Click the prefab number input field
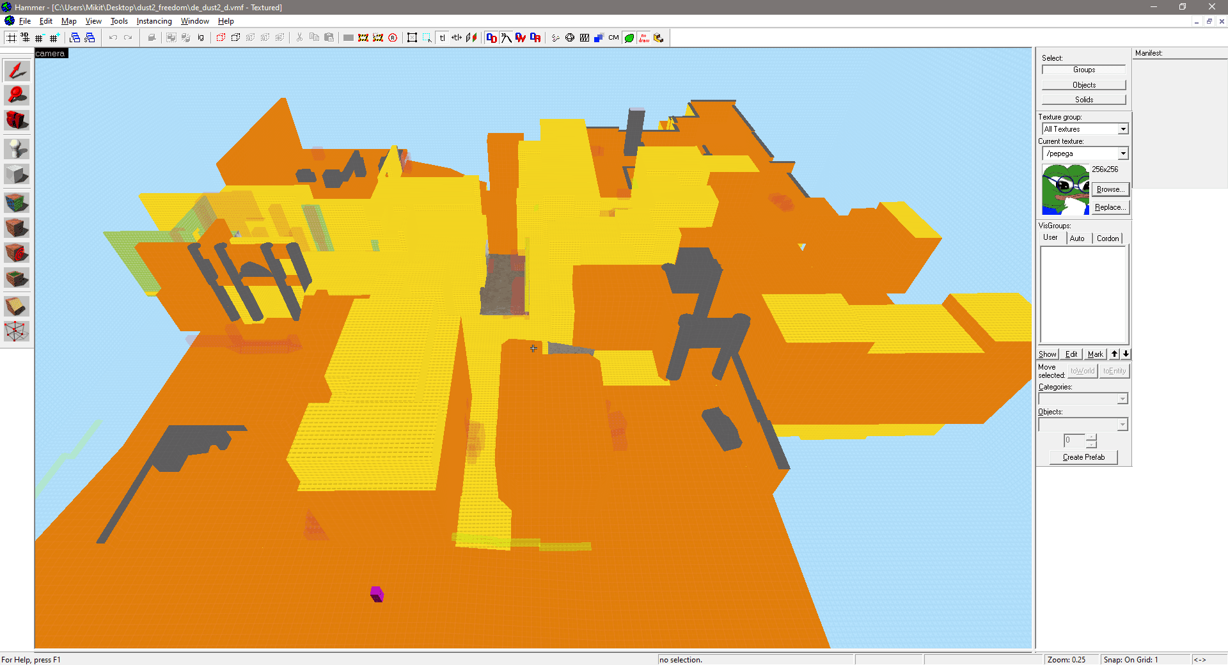Image resolution: width=1228 pixels, height=665 pixels. coord(1074,441)
